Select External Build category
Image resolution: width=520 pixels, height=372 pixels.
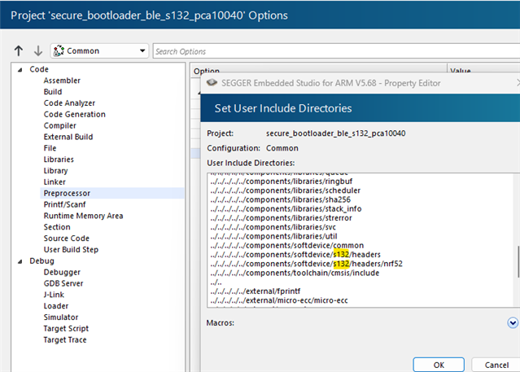tap(68, 137)
